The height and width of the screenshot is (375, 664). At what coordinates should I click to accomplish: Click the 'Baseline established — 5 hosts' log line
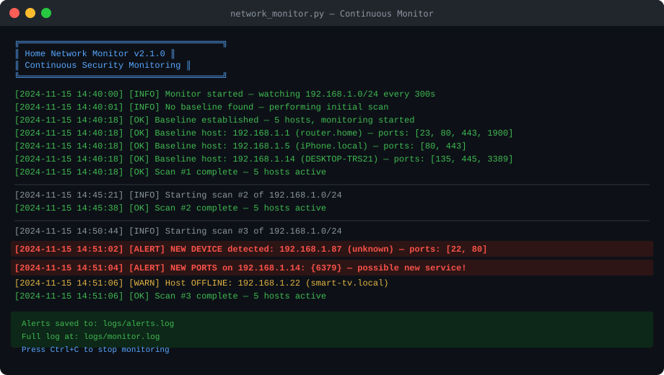[214, 120]
